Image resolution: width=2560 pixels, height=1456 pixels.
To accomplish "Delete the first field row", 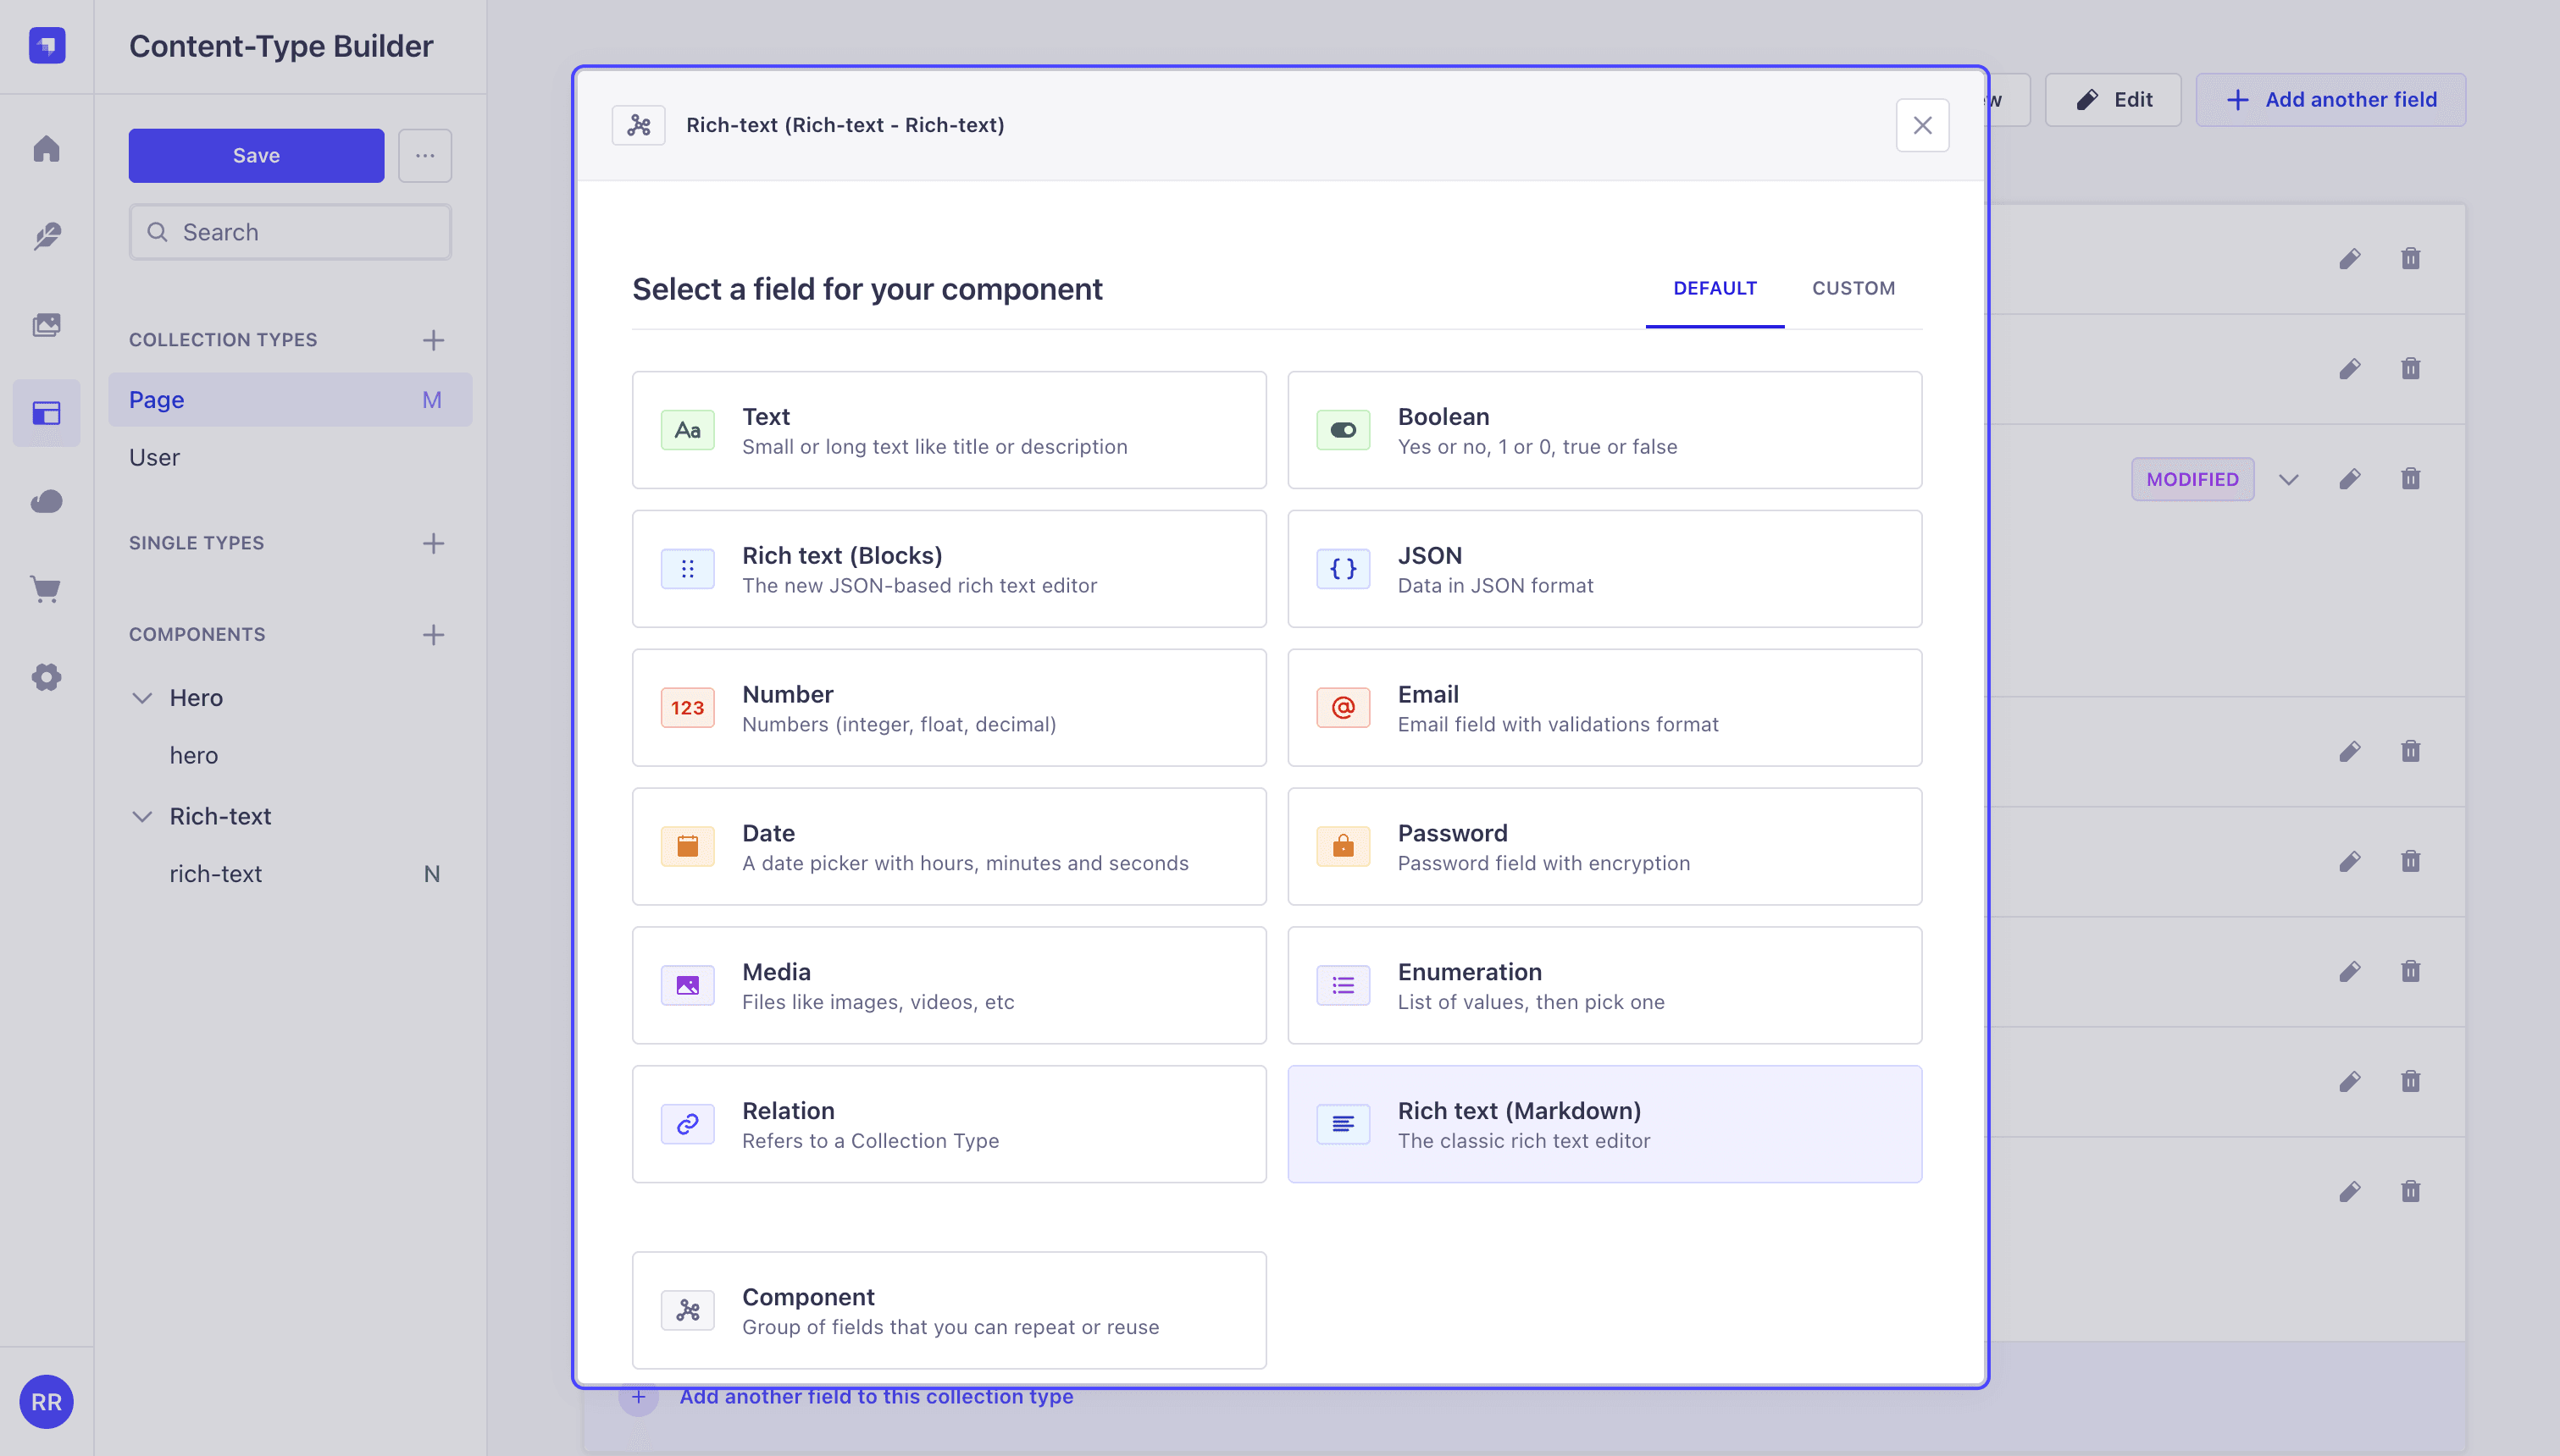I will (x=2411, y=259).
